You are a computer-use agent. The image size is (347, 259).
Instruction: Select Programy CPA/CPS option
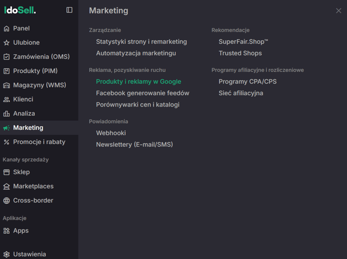pyautogui.click(x=248, y=82)
